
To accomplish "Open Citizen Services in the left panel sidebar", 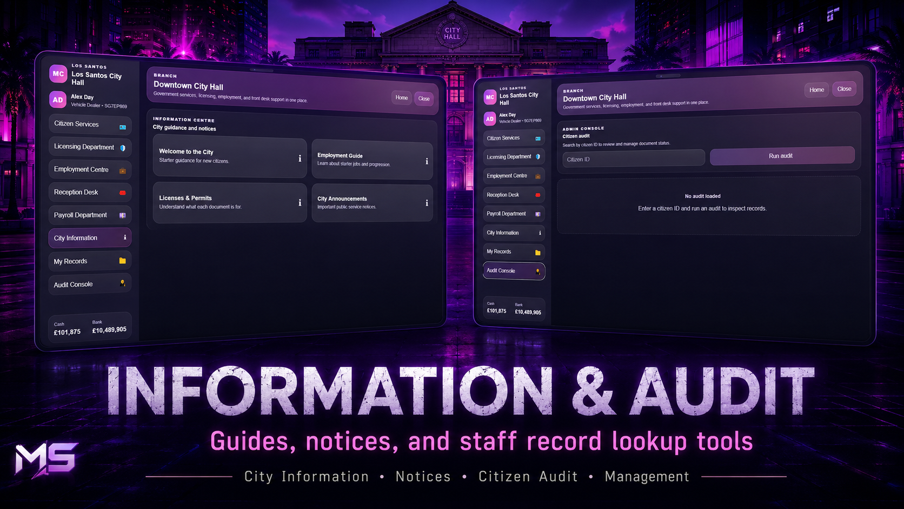I will 90,124.
